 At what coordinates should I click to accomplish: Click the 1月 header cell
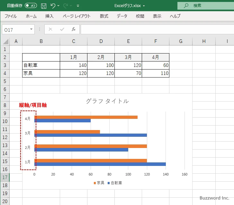[74, 57]
